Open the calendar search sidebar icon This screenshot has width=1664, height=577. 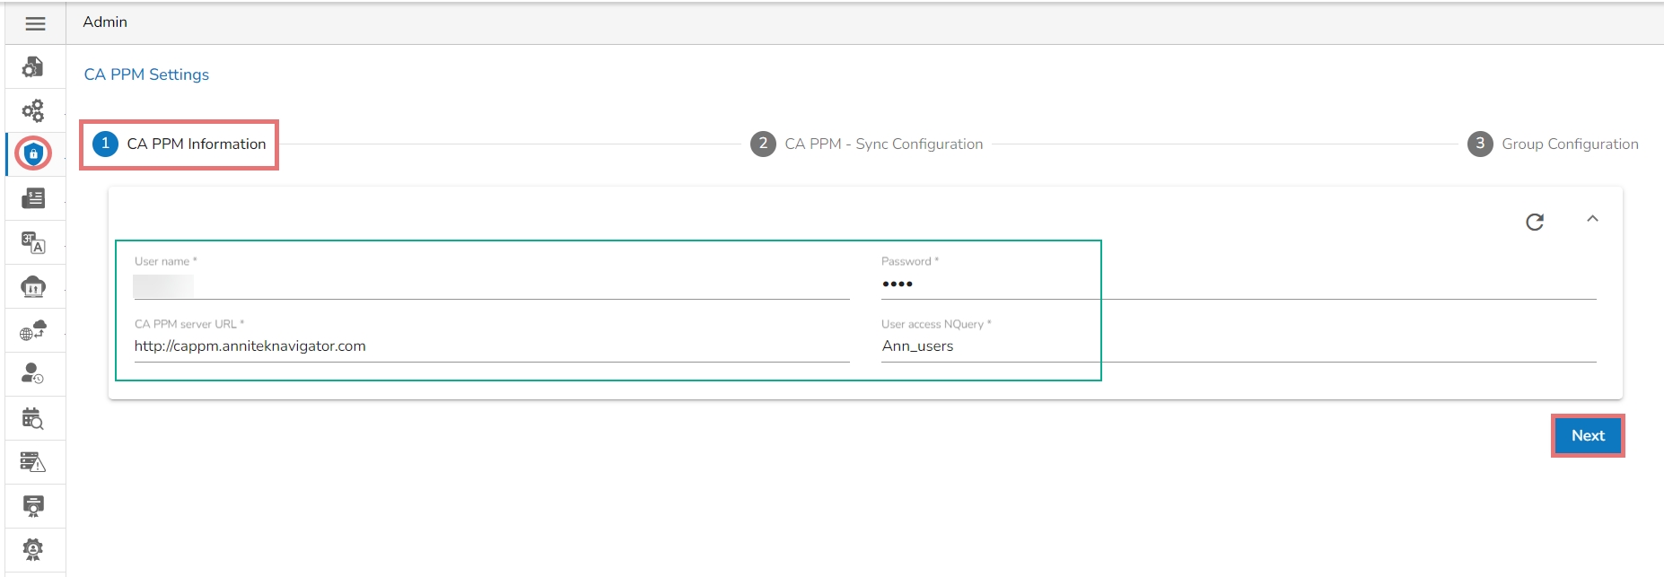33,418
